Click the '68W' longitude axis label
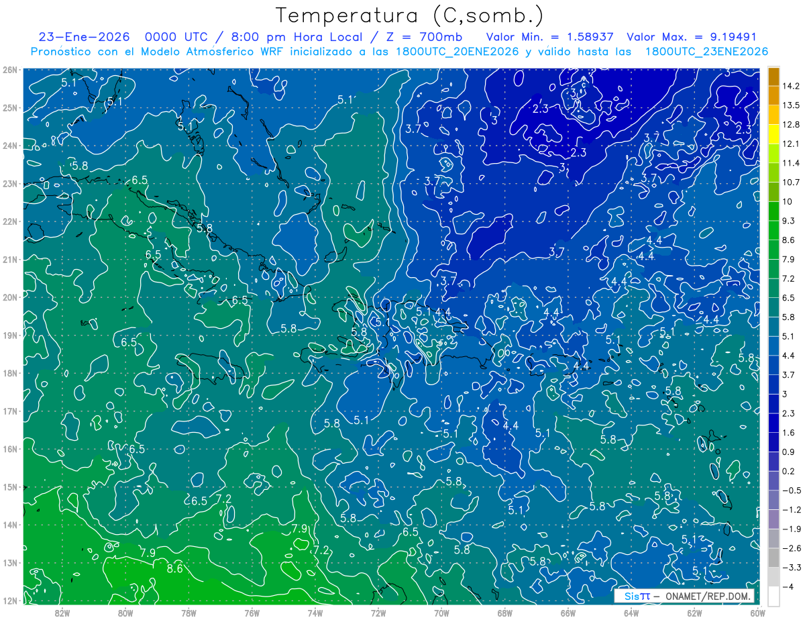Viewport: 805px width, 622px height. tap(504, 613)
